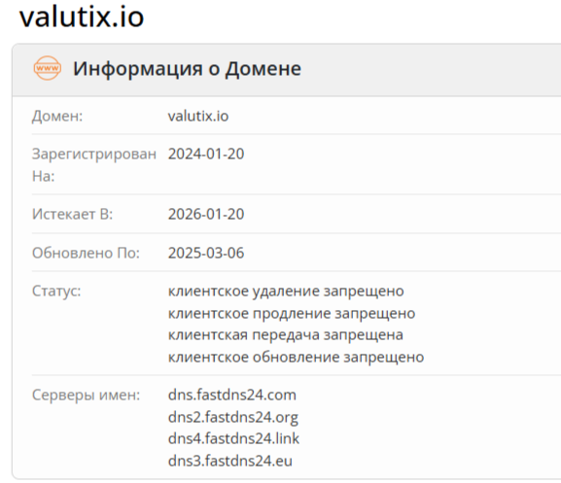
Task: Click status клиентское удаление запрещено
Action: (x=286, y=292)
